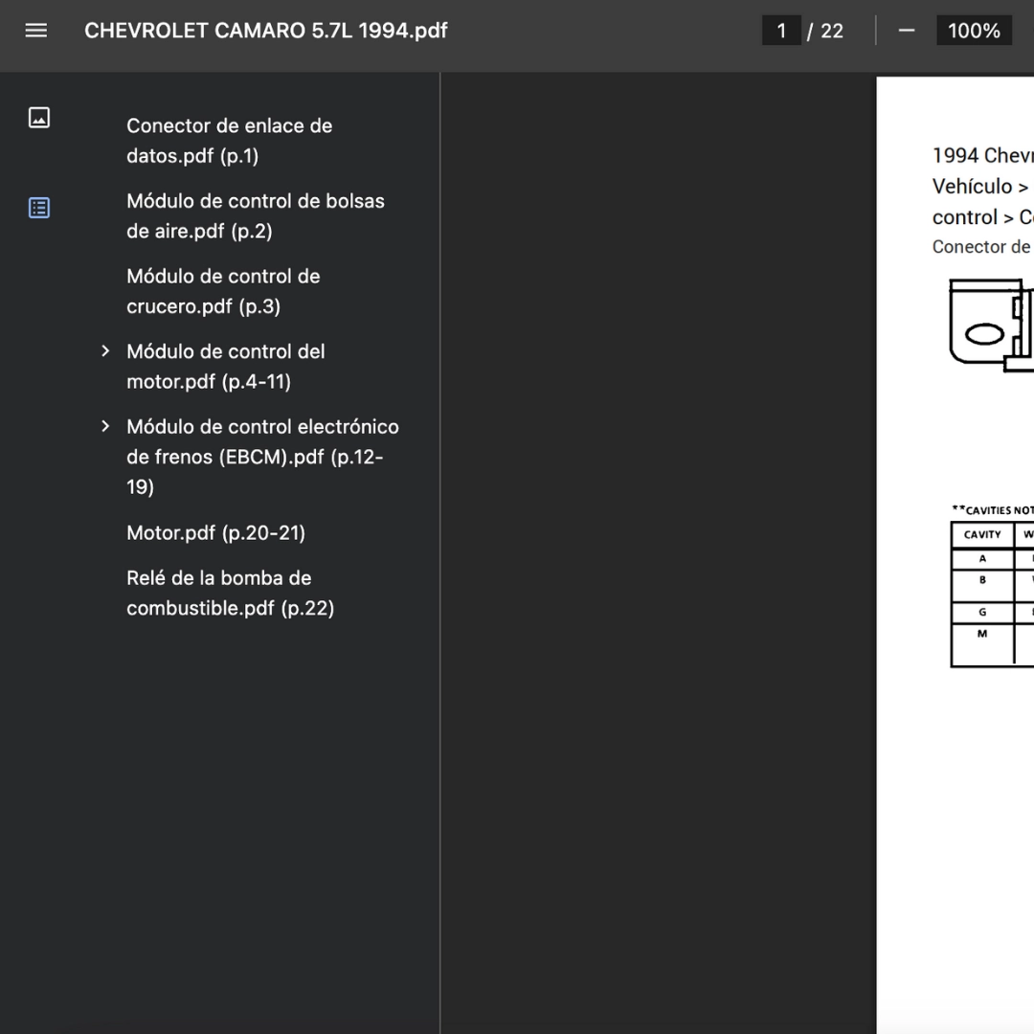This screenshot has width=1034, height=1034.
Task: Select cavity G cell in table
Action: (982, 612)
